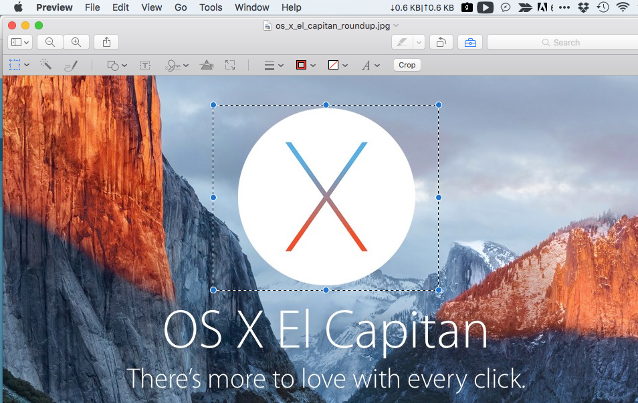
Task: Choose the Sketch pen tool
Action: [71, 65]
